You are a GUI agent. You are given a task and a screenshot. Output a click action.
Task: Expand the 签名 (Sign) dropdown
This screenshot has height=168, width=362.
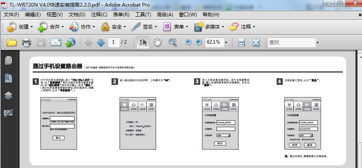coord(156,27)
